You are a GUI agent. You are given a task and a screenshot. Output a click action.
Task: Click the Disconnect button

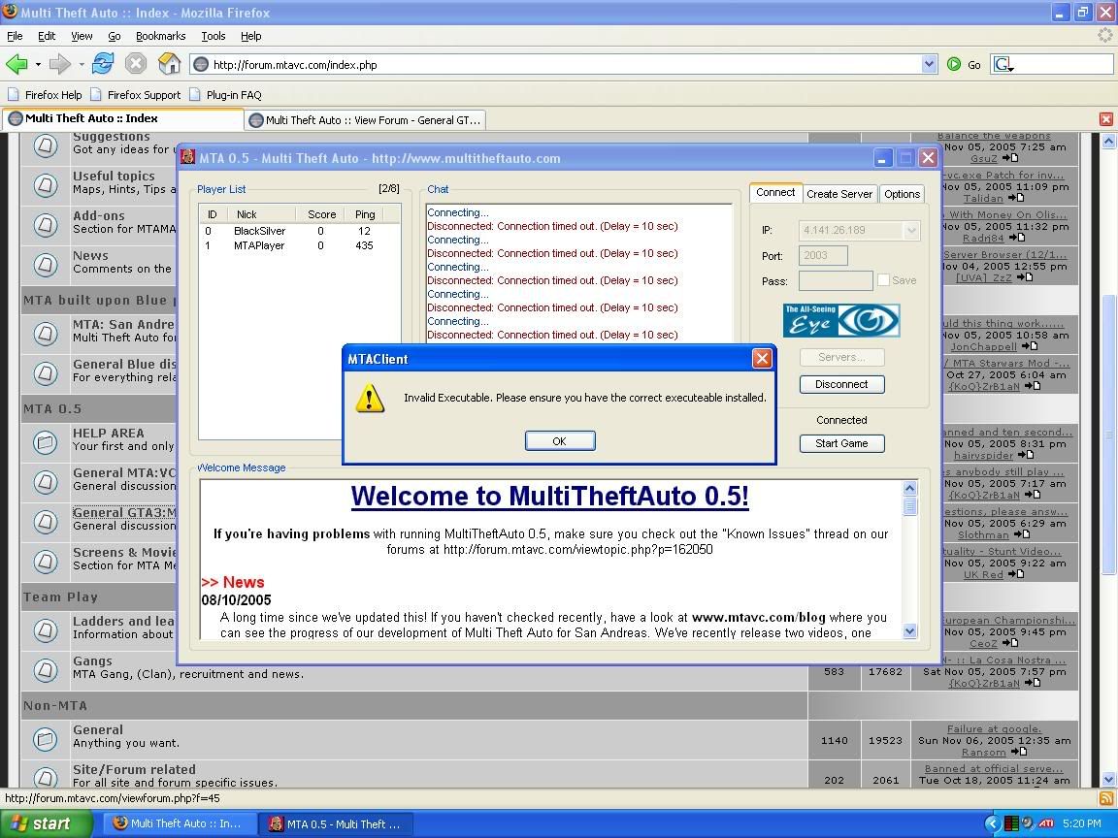(841, 384)
